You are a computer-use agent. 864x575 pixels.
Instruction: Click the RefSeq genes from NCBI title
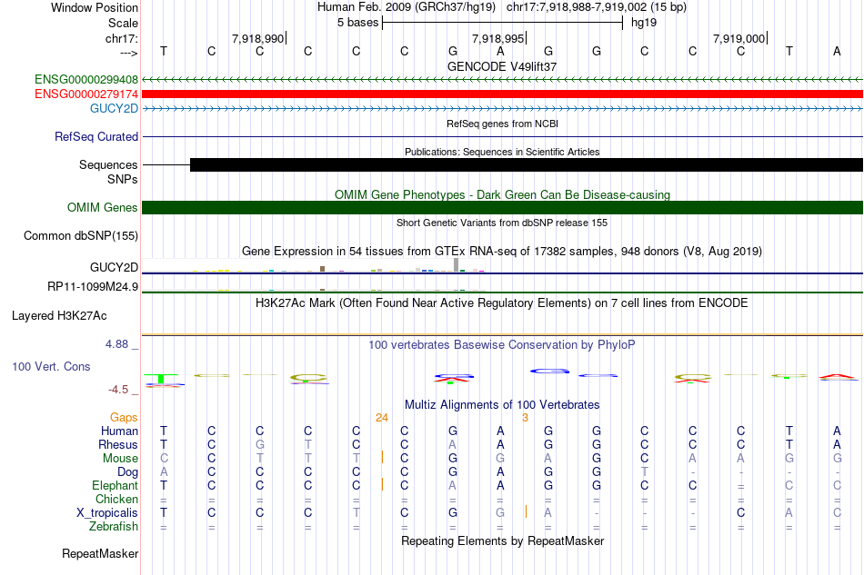(502, 124)
